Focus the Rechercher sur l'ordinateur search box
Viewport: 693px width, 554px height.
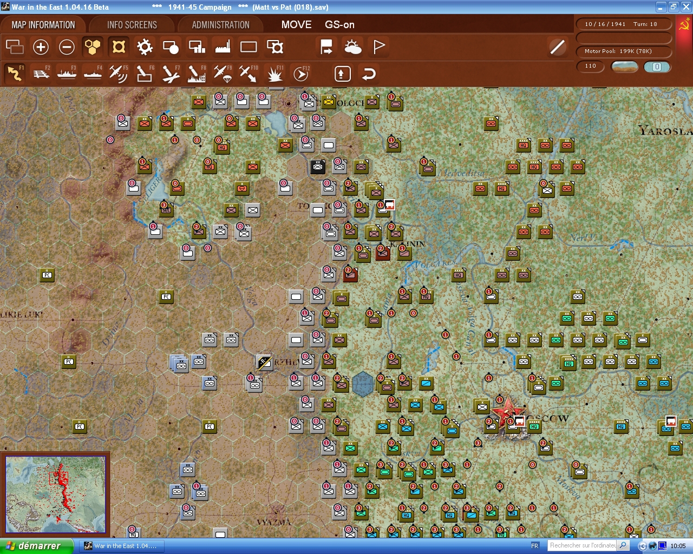pyautogui.click(x=583, y=546)
